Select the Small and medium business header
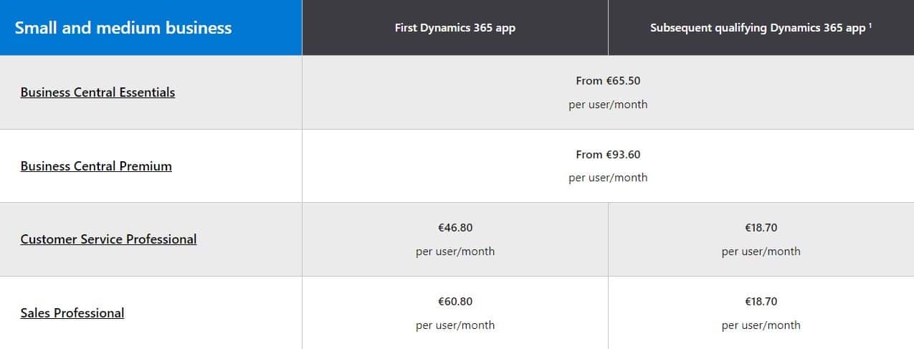Viewport: 914px width, 349px height. tap(123, 28)
